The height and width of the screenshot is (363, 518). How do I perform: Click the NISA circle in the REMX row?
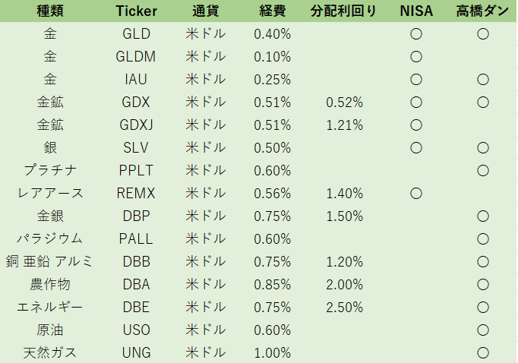(415, 194)
